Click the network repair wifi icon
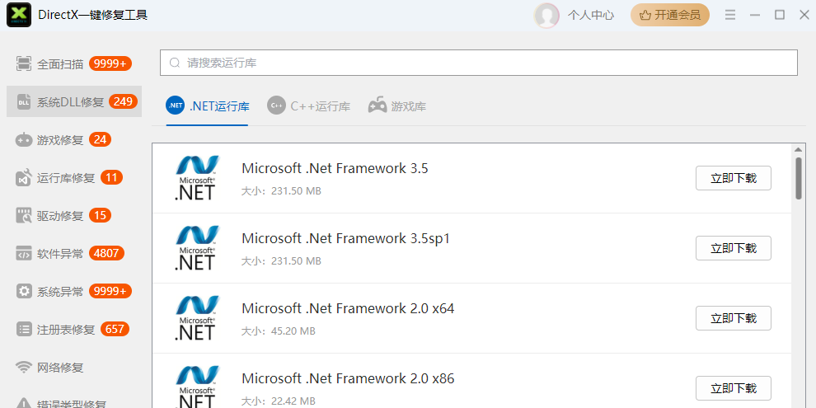The image size is (816, 408). 23,368
